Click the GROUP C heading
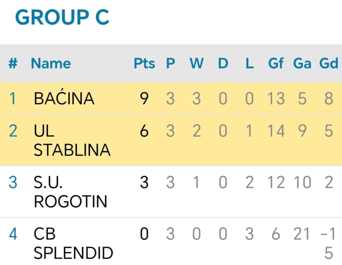342x265 pixels. pyautogui.click(x=62, y=17)
